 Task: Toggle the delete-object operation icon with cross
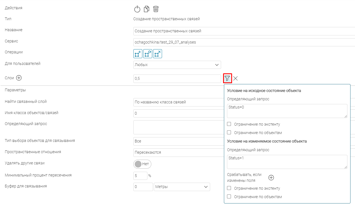(158, 54)
